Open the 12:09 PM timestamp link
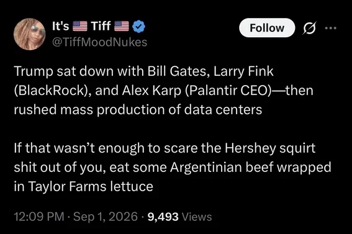This screenshot has width=352, height=234. (x=39, y=217)
